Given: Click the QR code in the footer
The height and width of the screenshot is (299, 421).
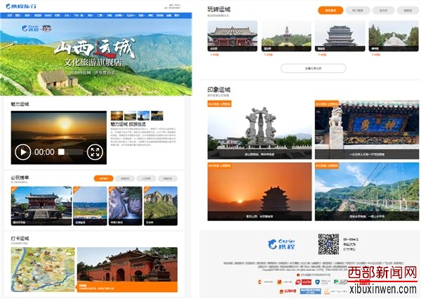Looking at the screenshot, I should (328, 244).
